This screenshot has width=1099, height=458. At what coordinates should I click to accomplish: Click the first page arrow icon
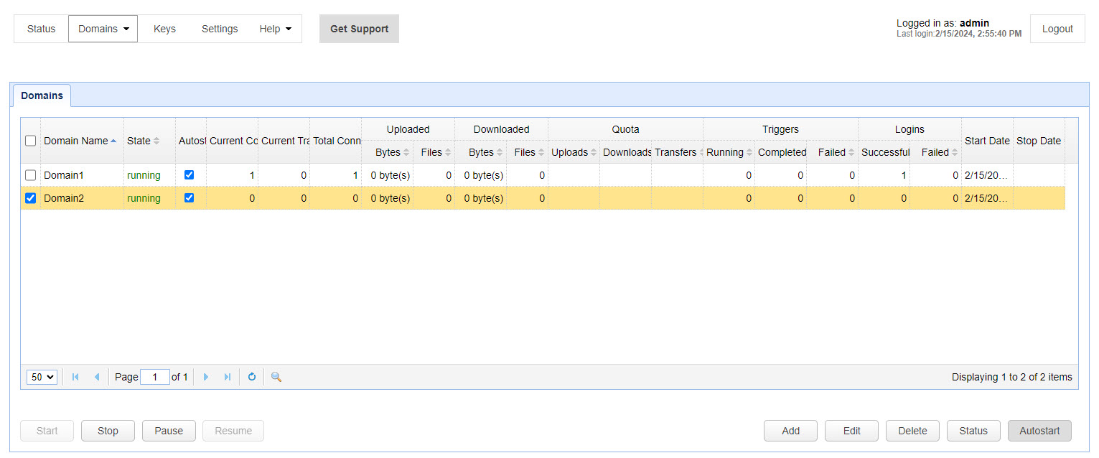[x=75, y=376]
